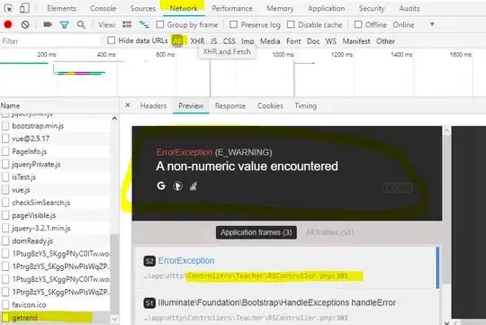The image size is (486, 325).
Task: Toggle the device toolbar icon
Action: tap(24, 8)
